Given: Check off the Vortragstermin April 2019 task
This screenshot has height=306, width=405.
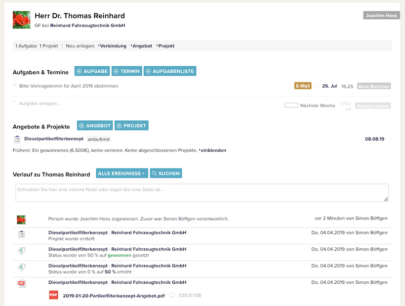Looking at the screenshot, I should click(15, 86).
